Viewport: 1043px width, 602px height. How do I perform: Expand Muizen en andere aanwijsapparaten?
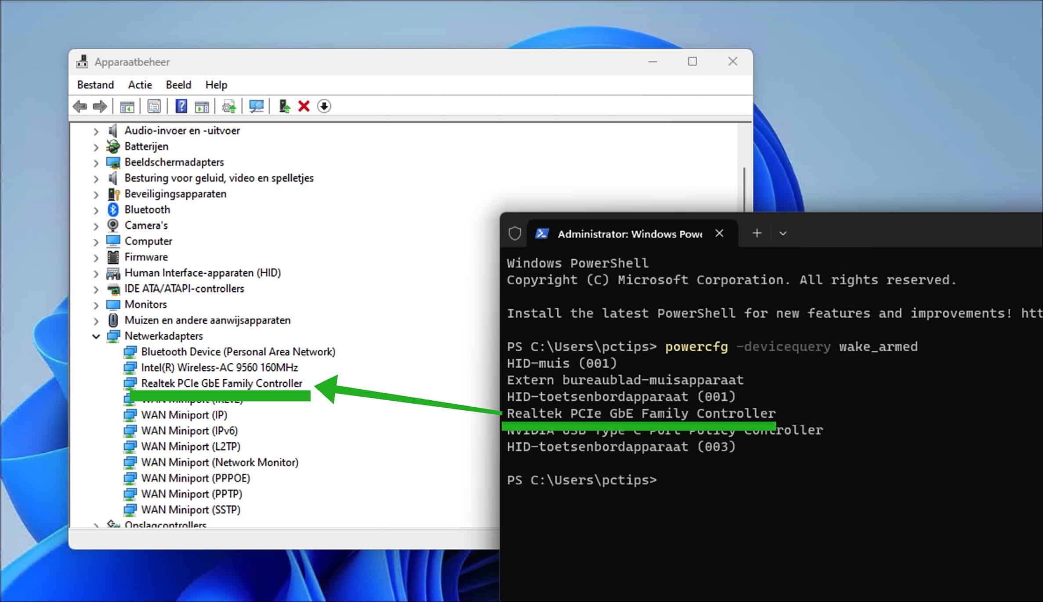pos(96,321)
